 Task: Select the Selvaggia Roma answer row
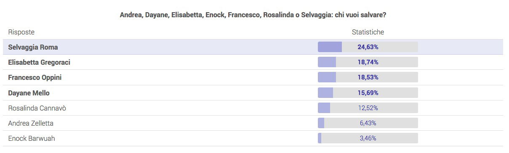click(x=253, y=47)
